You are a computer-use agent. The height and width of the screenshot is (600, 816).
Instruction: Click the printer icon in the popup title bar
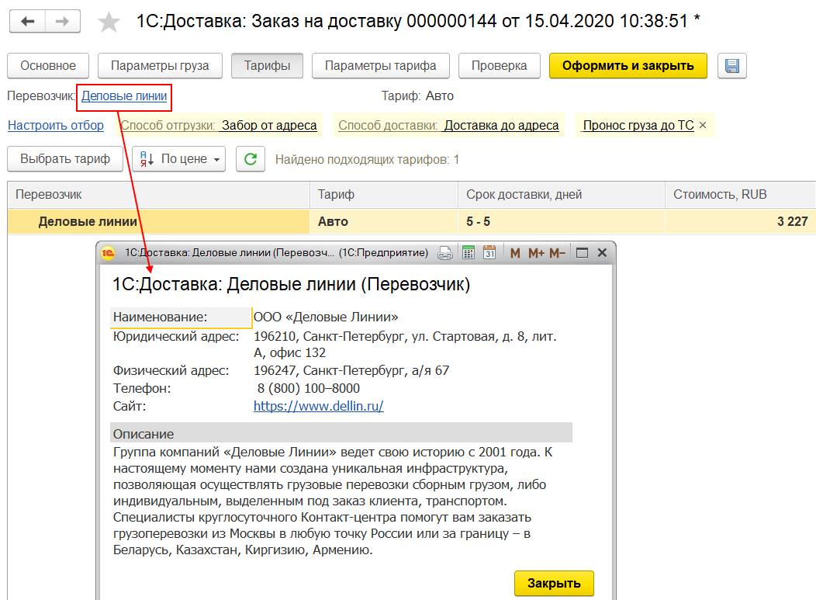(x=445, y=253)
